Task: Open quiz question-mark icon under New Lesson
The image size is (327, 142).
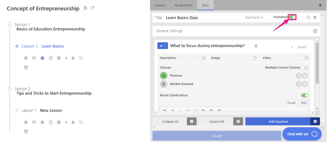Action: 42,122
